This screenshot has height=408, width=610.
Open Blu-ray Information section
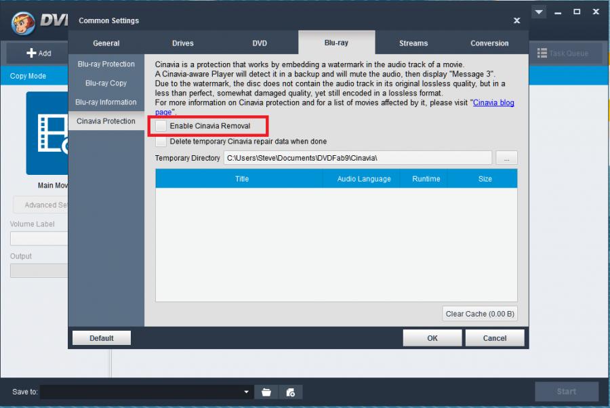point(106,102)
